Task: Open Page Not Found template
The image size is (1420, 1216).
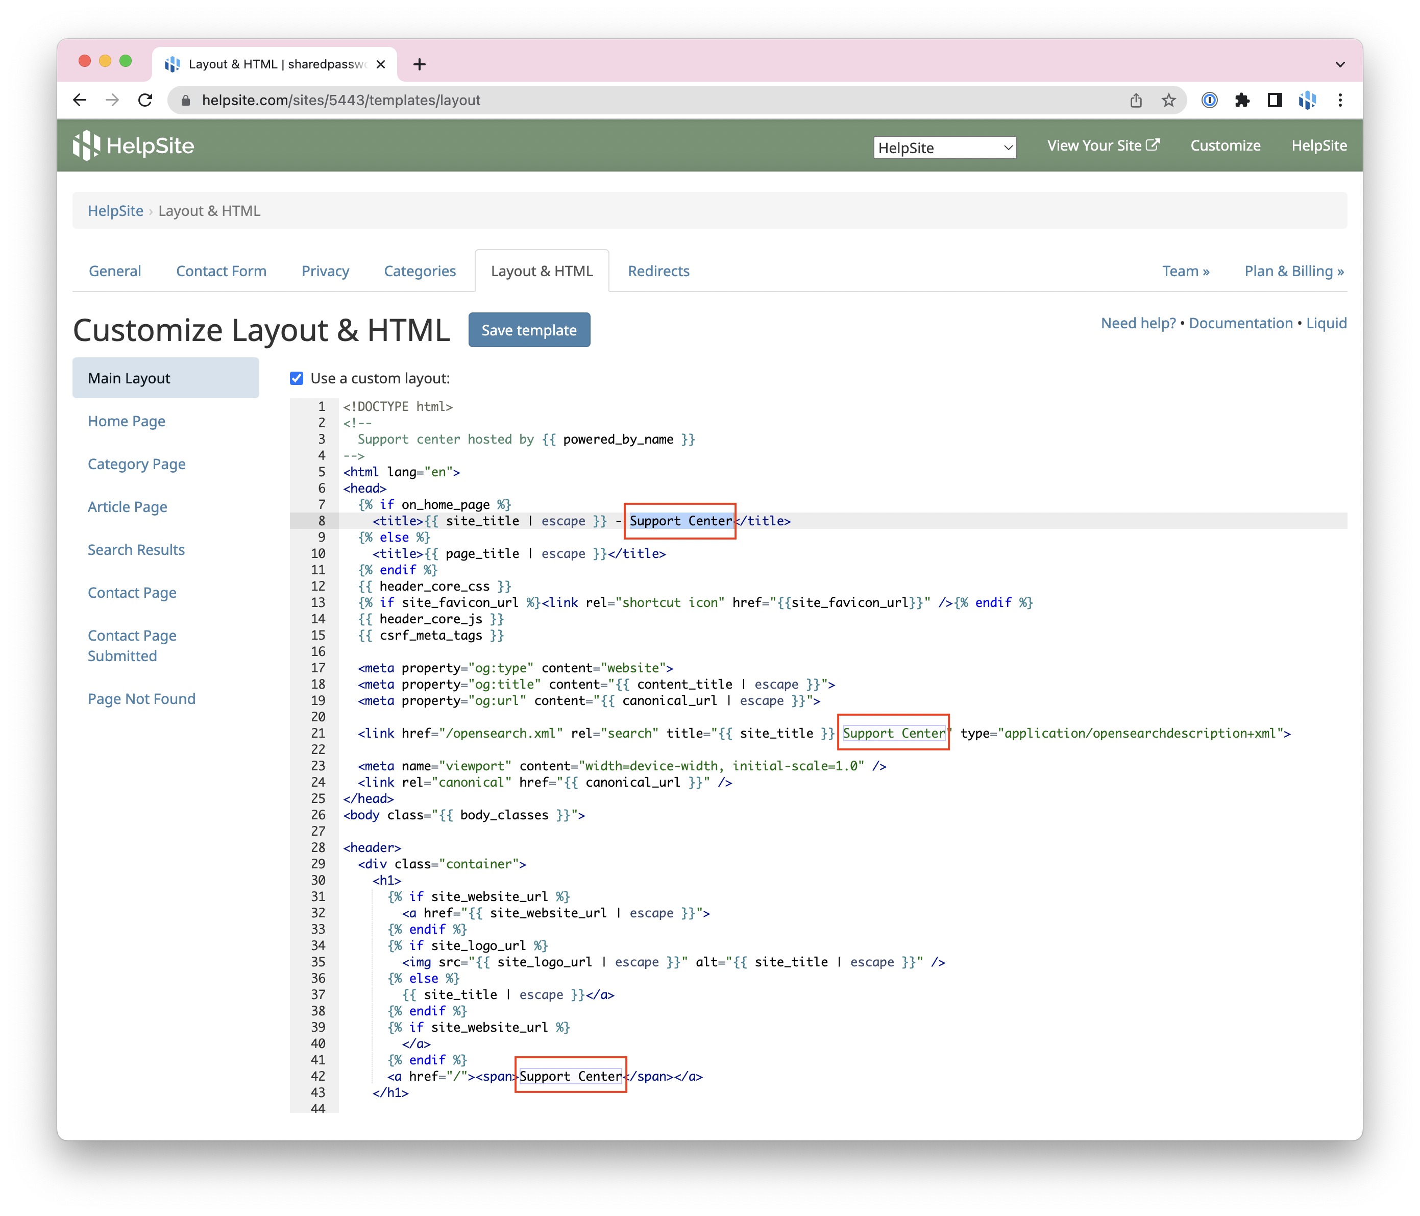Action: click(x=141, y=698)
